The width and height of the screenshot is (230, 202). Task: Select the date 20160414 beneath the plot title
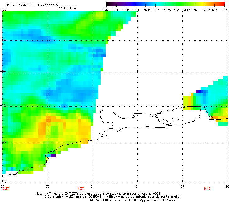[67, 8]
